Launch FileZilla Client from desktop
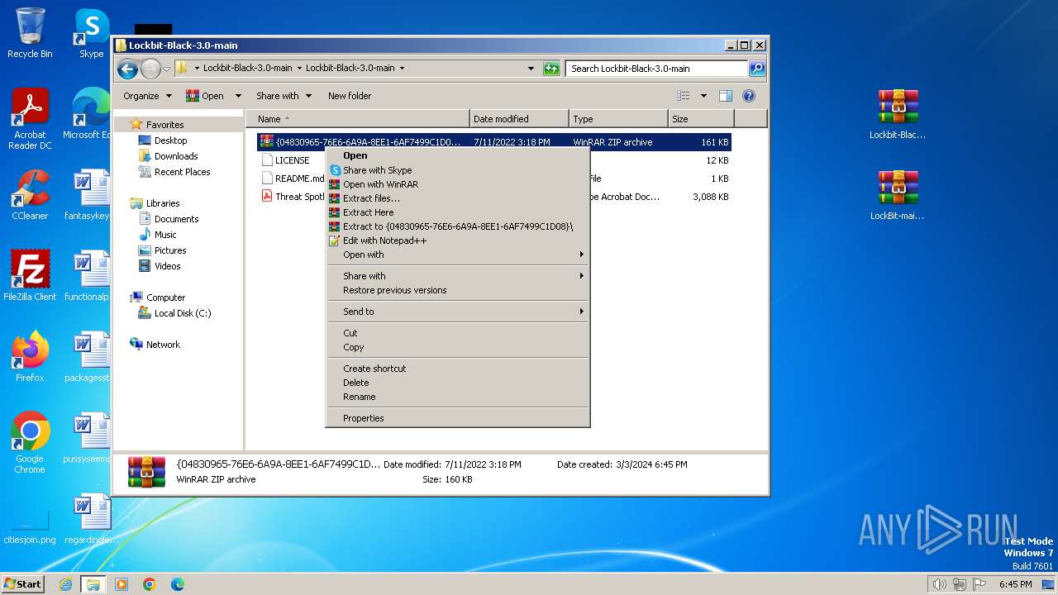1058x595 pixels. pyautogui.click(x=30, y=275)
